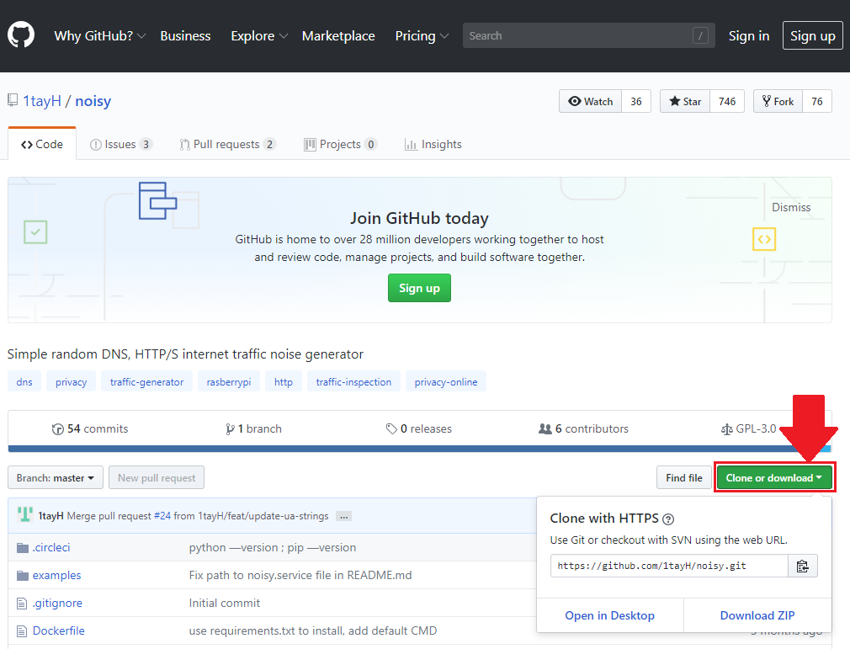The image size is (850, 649).
Task: View the 1 branch list
Action: 253,428
